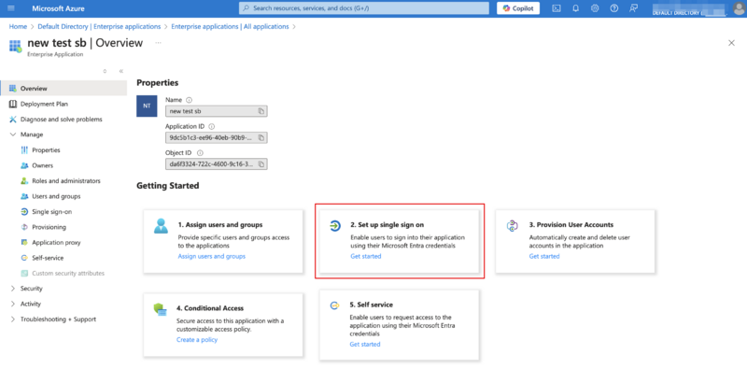The height and width of the screenshot is (369, 747).
Task: Copy the Application ID value
Action: coord(261,137)
